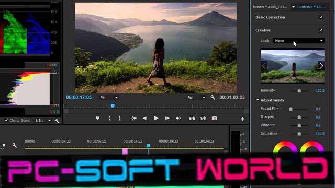335x188 pixels.
Task: Click the RGB parade scope
Action: pyautogui.click(x=25, y=32)
